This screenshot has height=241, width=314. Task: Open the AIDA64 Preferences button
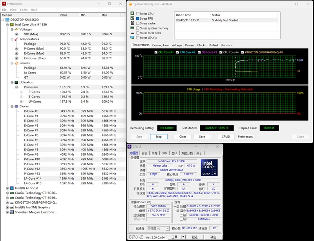(245, 137)
